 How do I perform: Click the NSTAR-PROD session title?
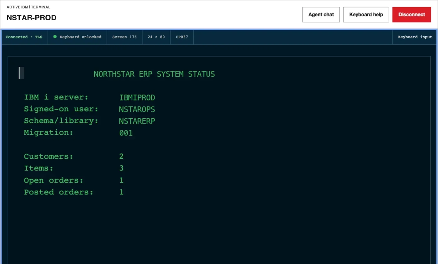32,18
